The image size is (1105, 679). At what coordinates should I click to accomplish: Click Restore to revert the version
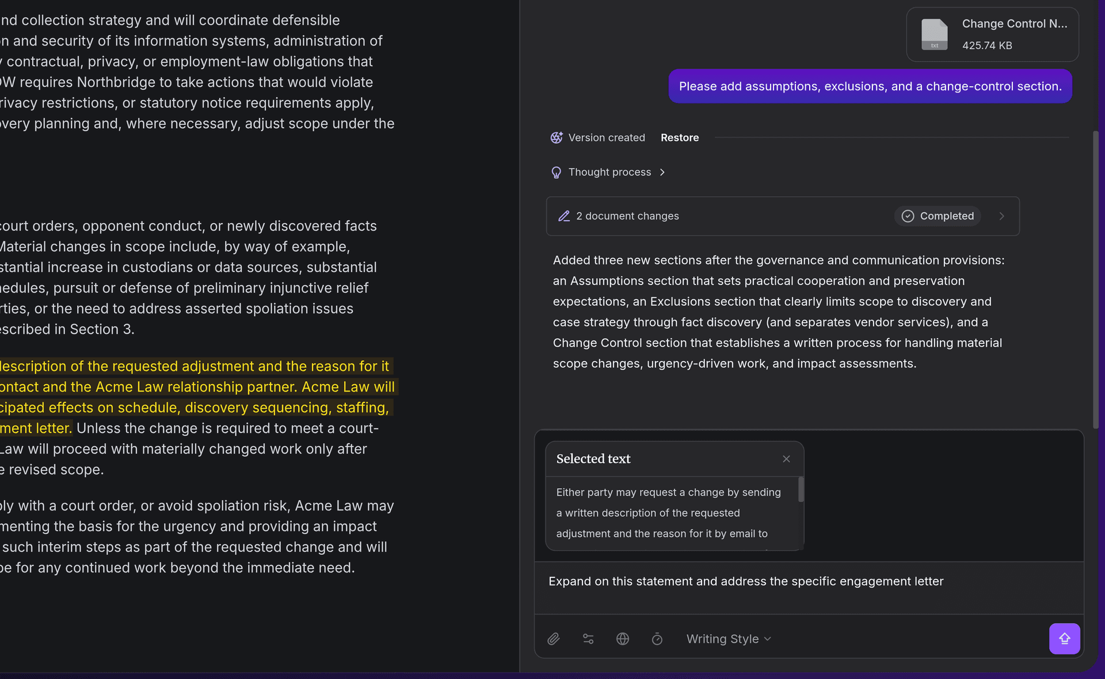[x=679, y=138]
